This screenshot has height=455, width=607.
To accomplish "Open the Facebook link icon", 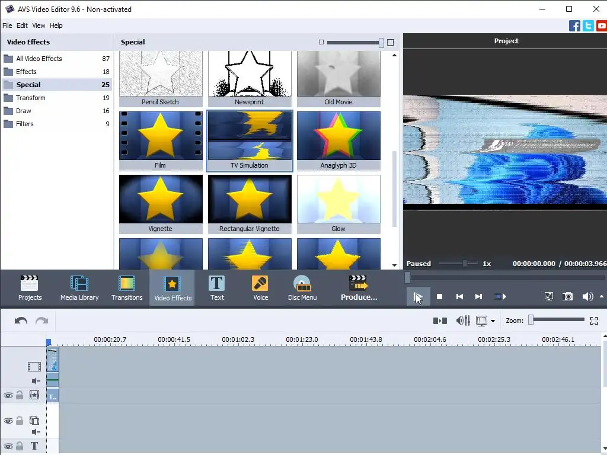I will point(574,26).
